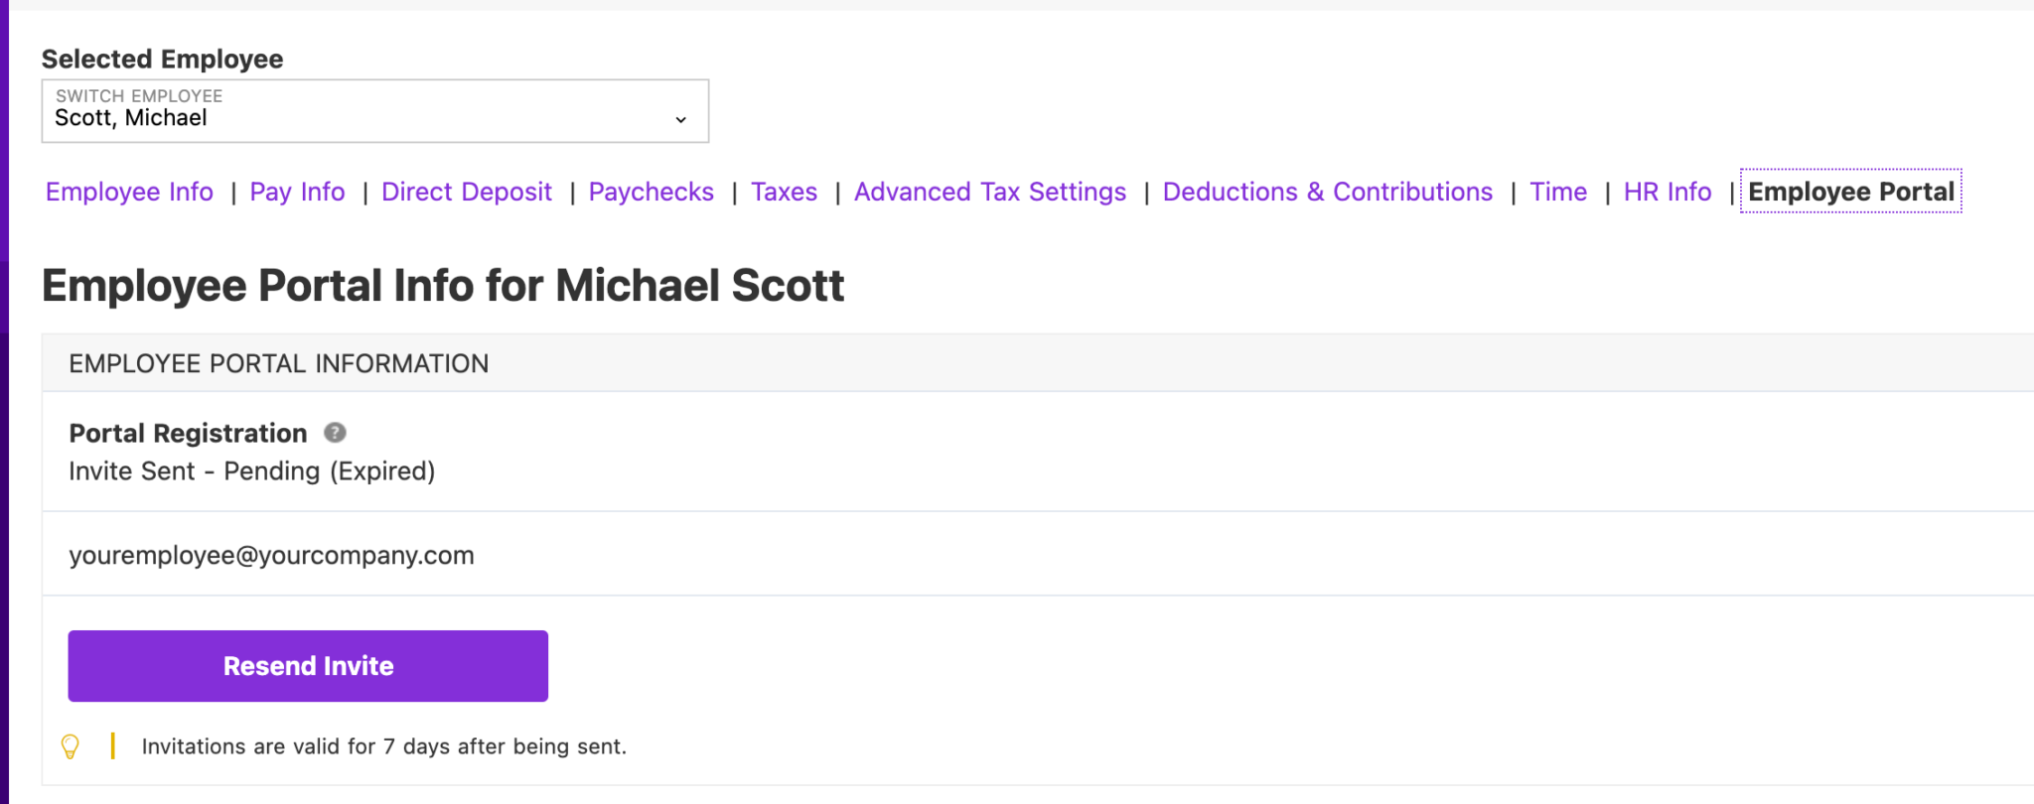Open Advanced Tax Settings
This screenshot has width=2034, height=804.
[x=989, y=192]
